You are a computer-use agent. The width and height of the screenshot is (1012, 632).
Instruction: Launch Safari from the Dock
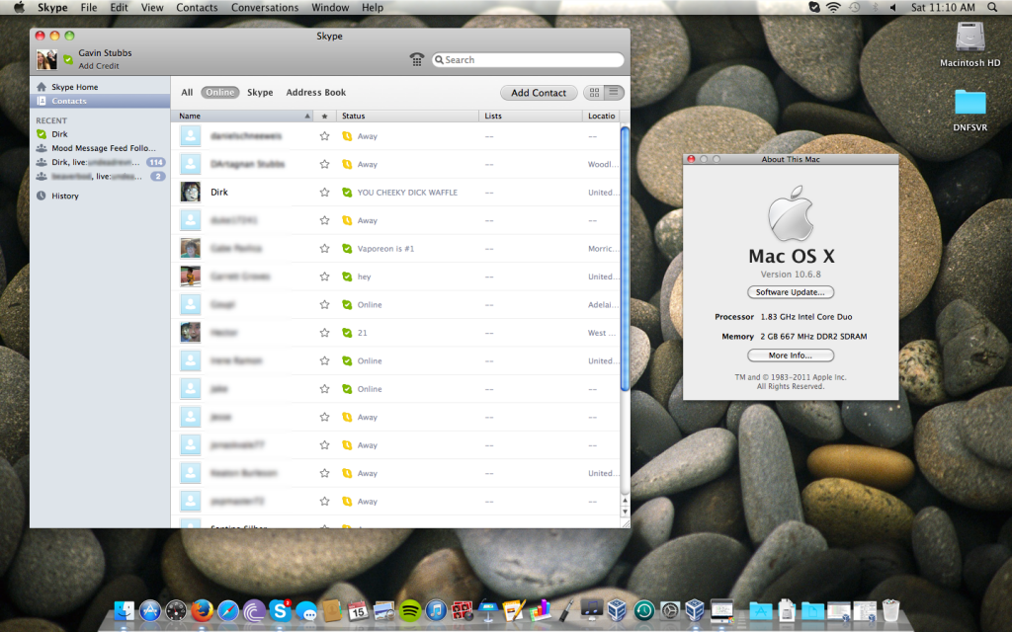pos(228,610)
